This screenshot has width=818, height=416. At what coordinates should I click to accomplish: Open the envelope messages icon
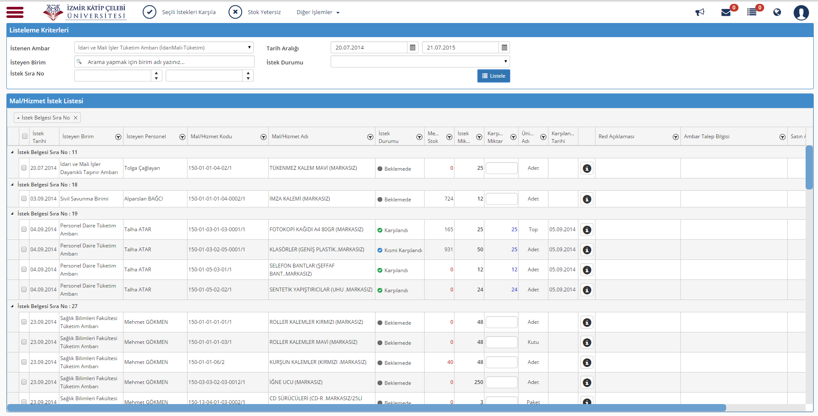click(x=726, y=12)
